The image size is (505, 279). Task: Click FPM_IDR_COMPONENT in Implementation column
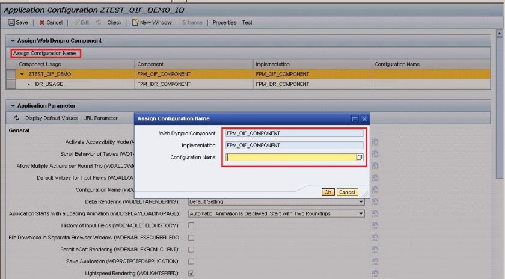[x=282, y=84]
